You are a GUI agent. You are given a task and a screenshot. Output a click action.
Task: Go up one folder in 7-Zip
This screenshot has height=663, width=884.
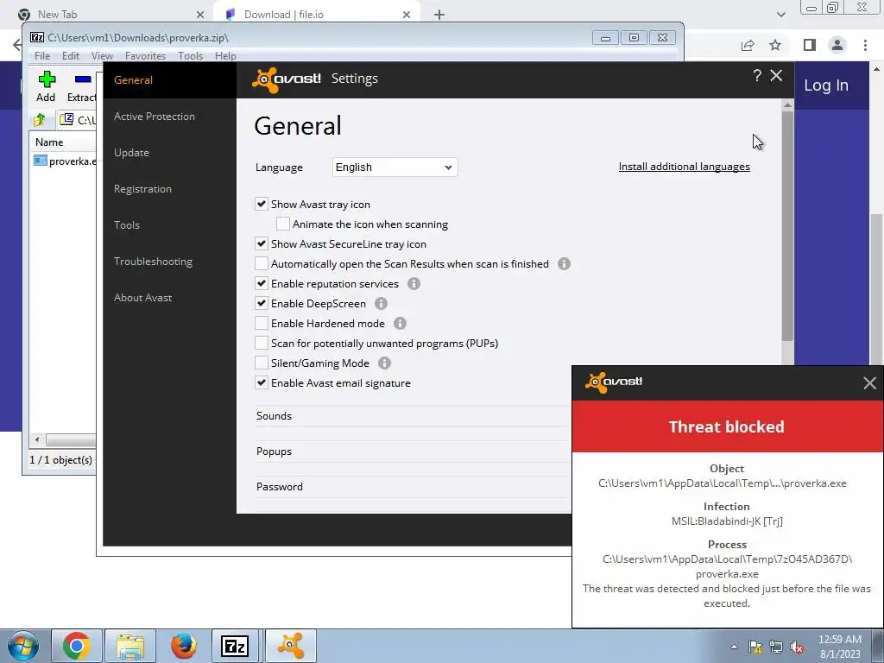coord(40,120)
